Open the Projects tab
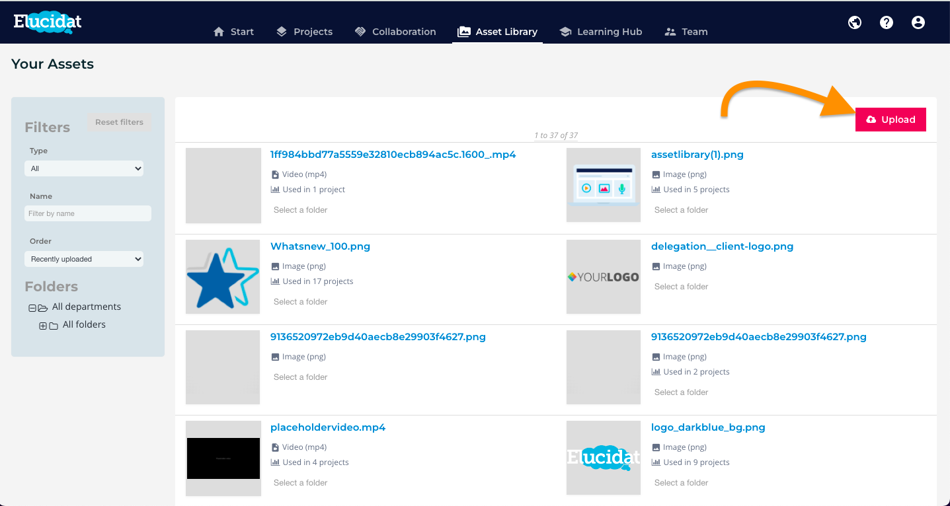 click(304, 32)
